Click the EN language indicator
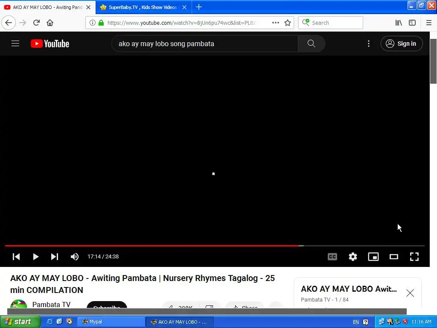This screenshot has height=328, width=437. pyautogui.click(x=356, y=322)
